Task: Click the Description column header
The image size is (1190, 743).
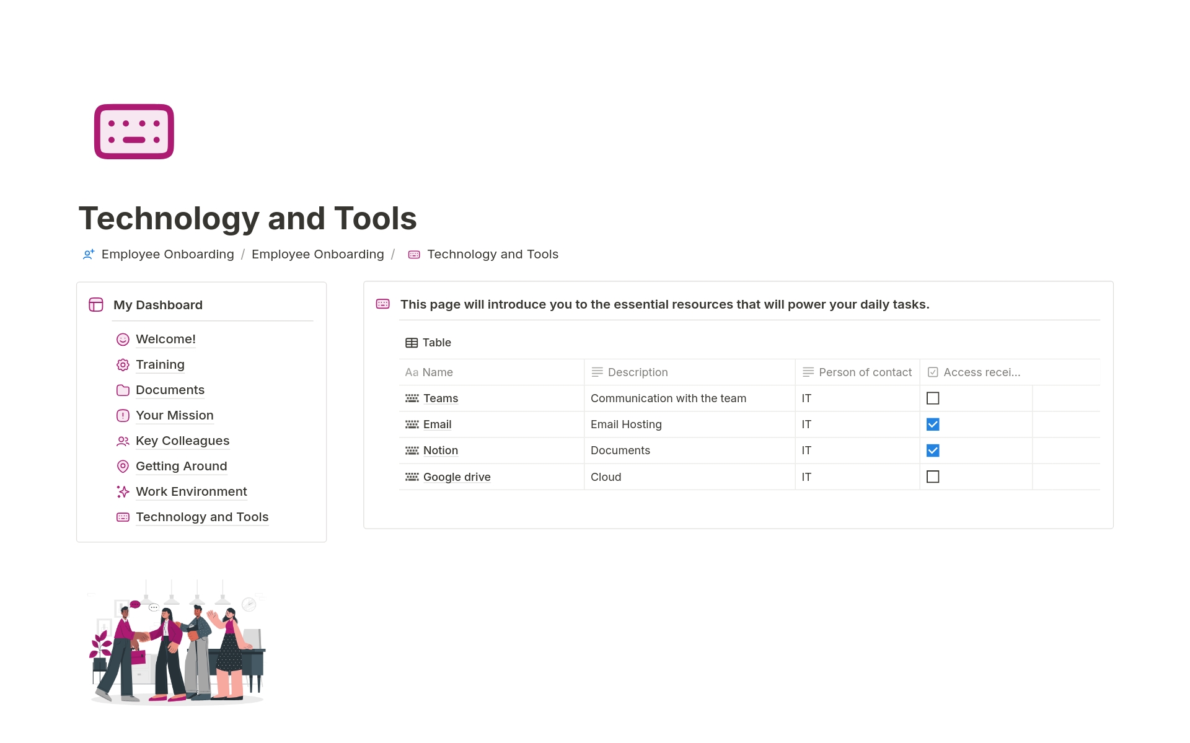Action: pos(637,372)
